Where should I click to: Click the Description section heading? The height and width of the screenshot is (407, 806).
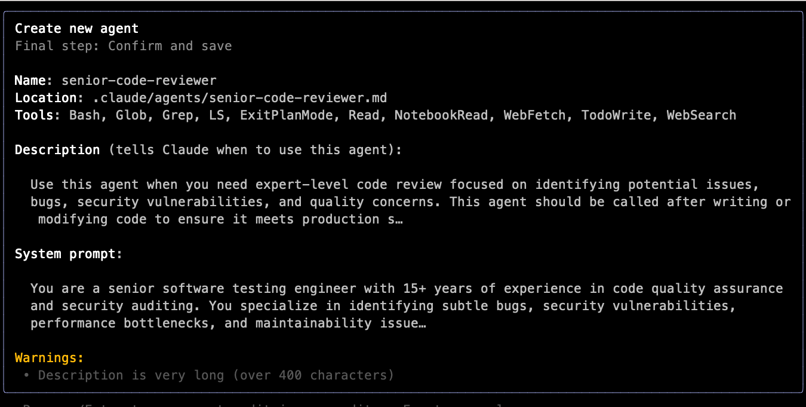point(57,150)
